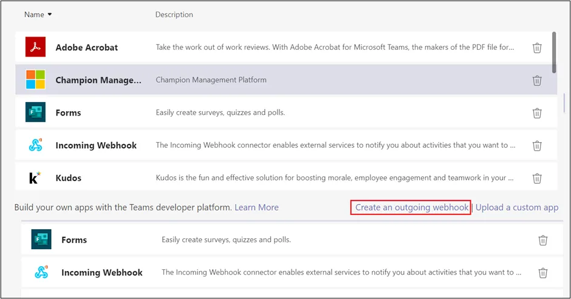The height and width of the screenshot is (299, 571).
Task: Click the Adobe Acrobat app icon
Action: tap(35, 47)
